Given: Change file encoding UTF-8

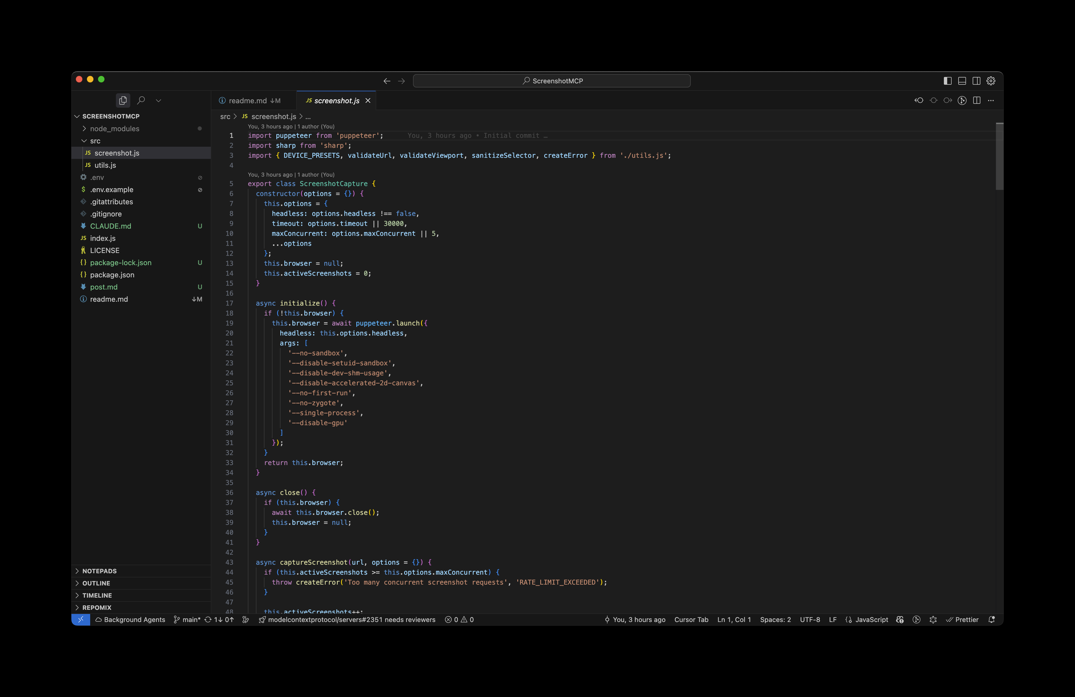Looking at the screenshot, I should point(810,620).
